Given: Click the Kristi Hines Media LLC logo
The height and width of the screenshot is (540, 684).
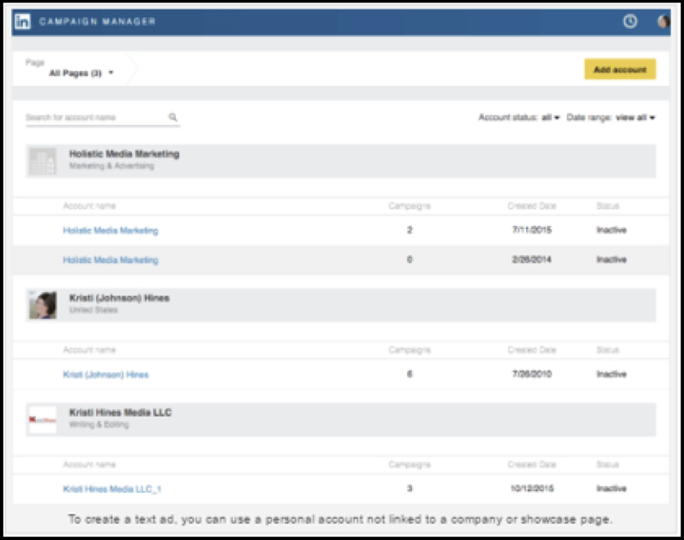Looking at the screenshot, I should [x=42, y=420].
